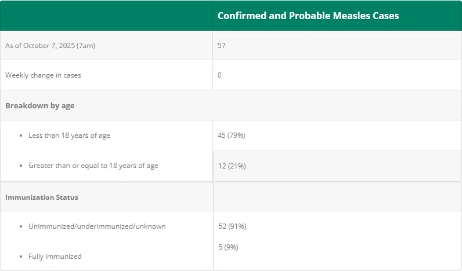Click the weekly change value 0
Screen dimensions: 462x271
(x=220, y=75)
